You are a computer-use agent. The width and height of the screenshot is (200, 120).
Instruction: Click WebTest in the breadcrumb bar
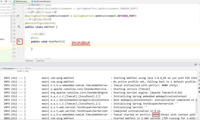point(29,61)
